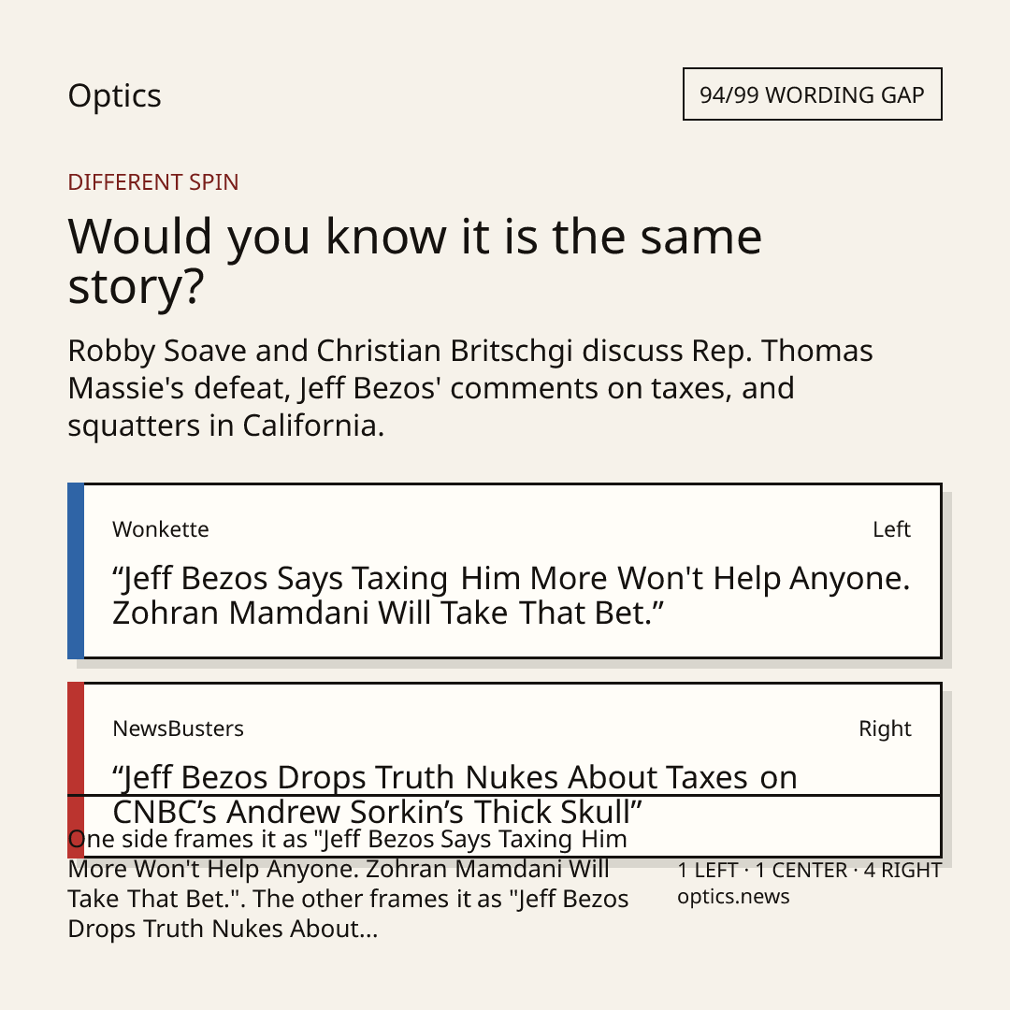This screenshot has height=1010, width=1010.
Task: Click the Robby Soave summary paragraph
Action: [x=470, y=388]
